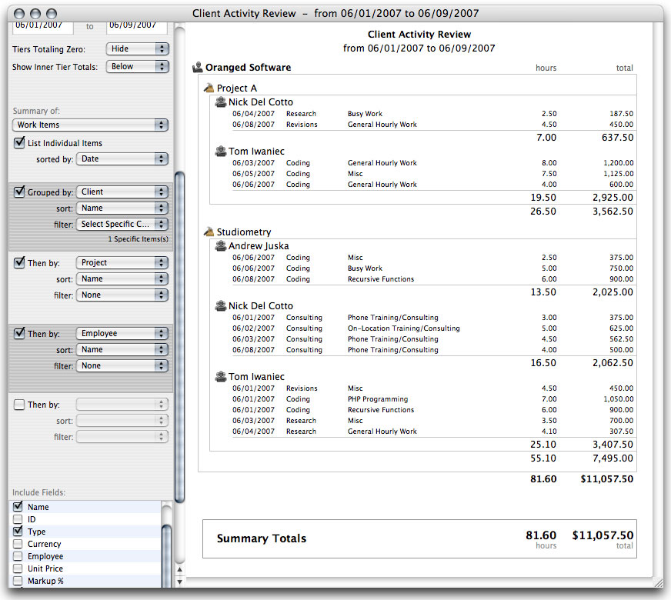
Task: Click the Oranged Software client heading
Action: point(249,67)
